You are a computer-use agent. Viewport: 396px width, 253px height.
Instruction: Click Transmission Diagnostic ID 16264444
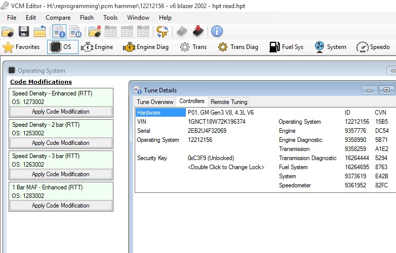357,158
